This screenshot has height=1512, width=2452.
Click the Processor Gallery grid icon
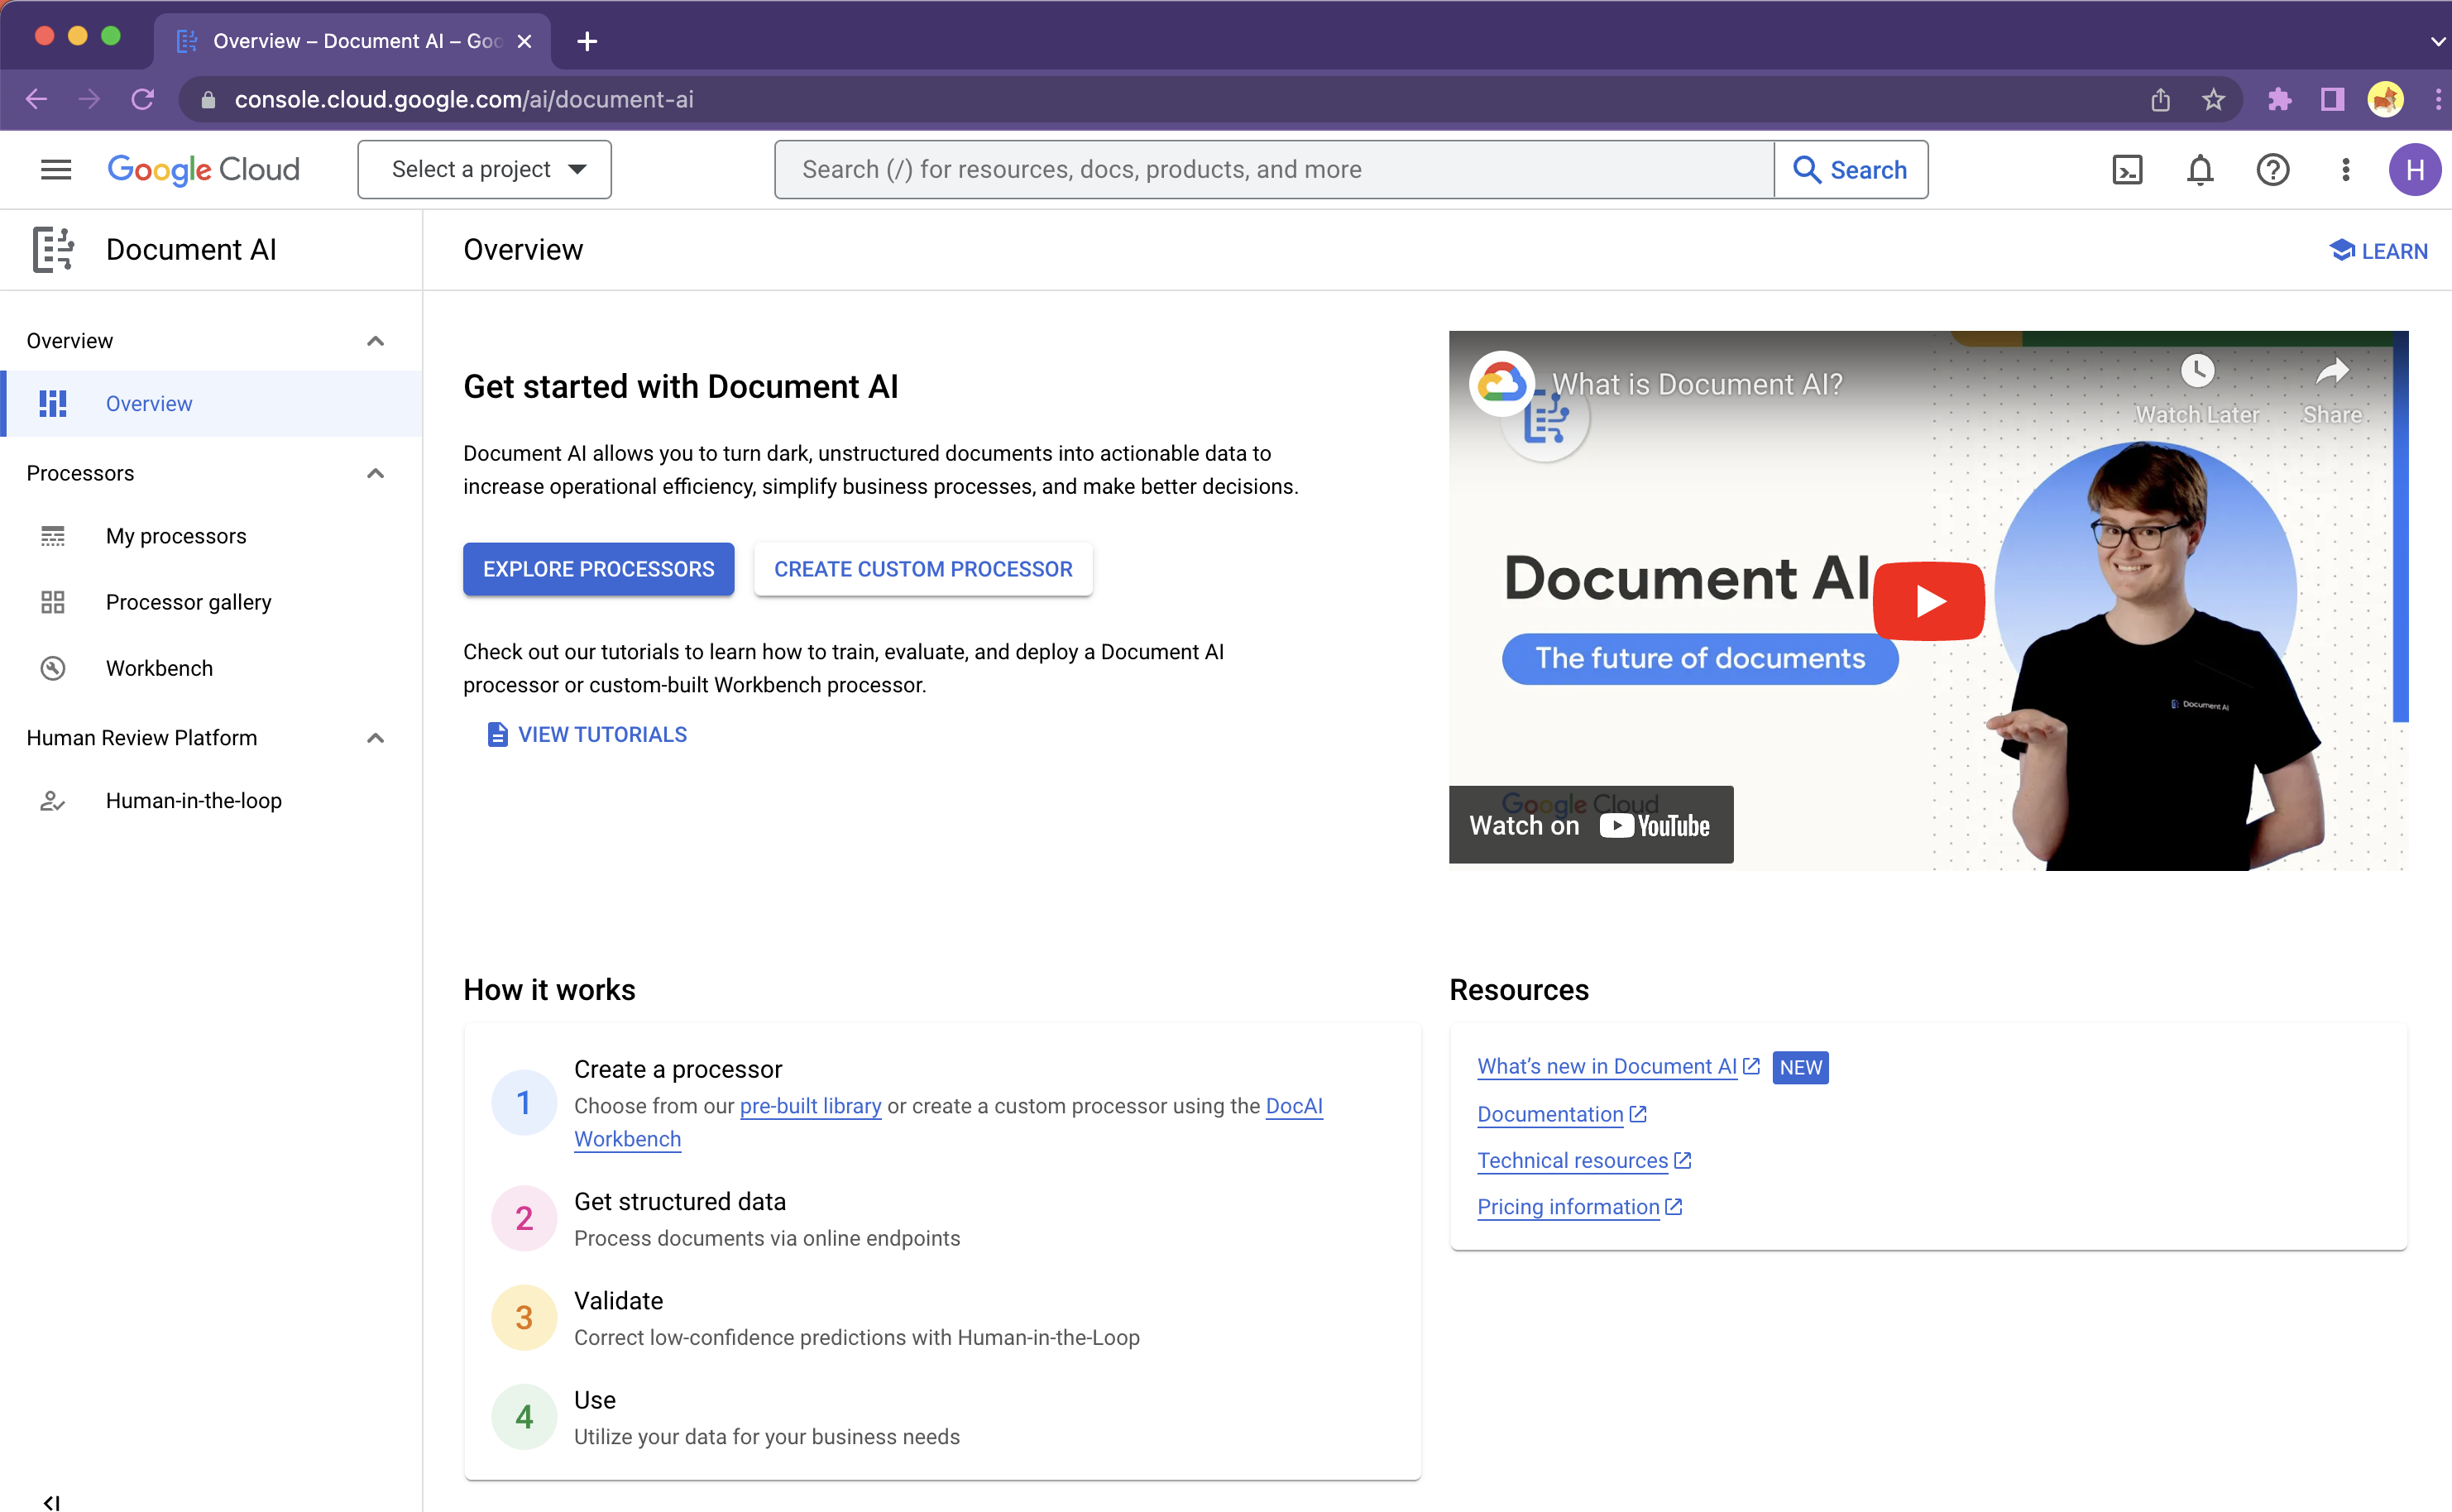tap(53, 601)
